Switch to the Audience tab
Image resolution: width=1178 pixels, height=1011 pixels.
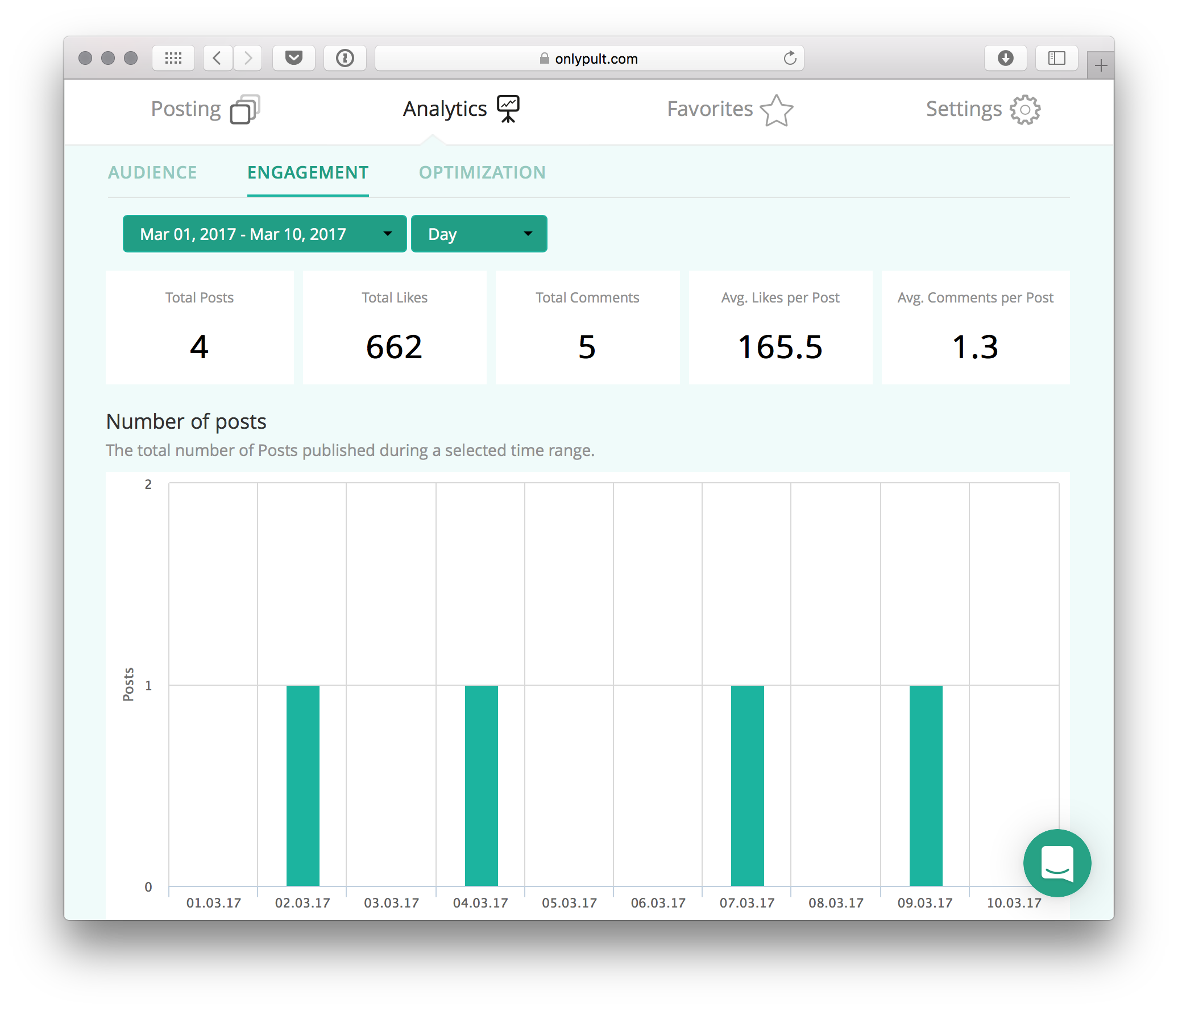152,172
